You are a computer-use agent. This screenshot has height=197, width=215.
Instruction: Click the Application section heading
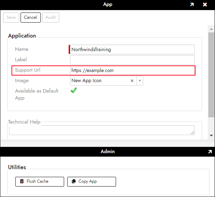click(22, 36)
